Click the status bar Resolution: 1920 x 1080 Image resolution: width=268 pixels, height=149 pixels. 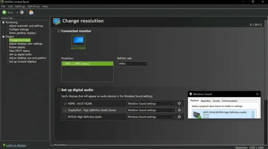pyautogui.click(x=249, y=147)
